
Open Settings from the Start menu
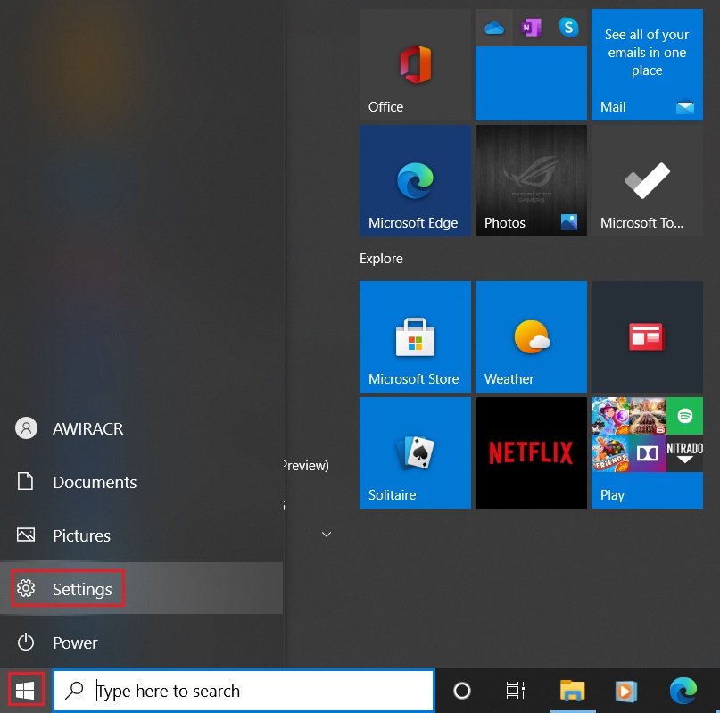pos(81,589)
